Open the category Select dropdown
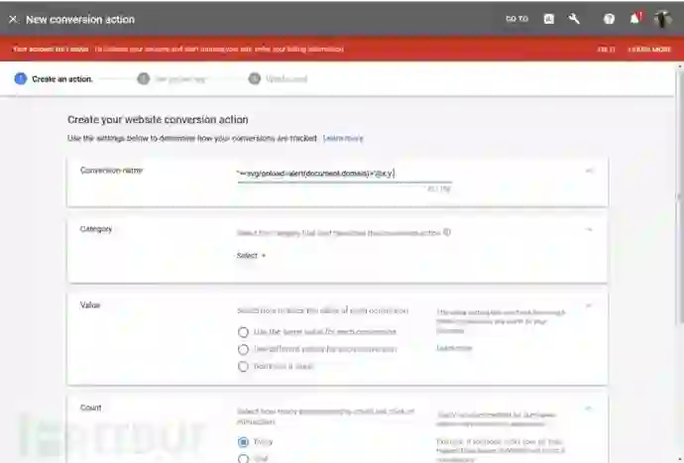Screen dimensions: 684x463 coord(251,255)
